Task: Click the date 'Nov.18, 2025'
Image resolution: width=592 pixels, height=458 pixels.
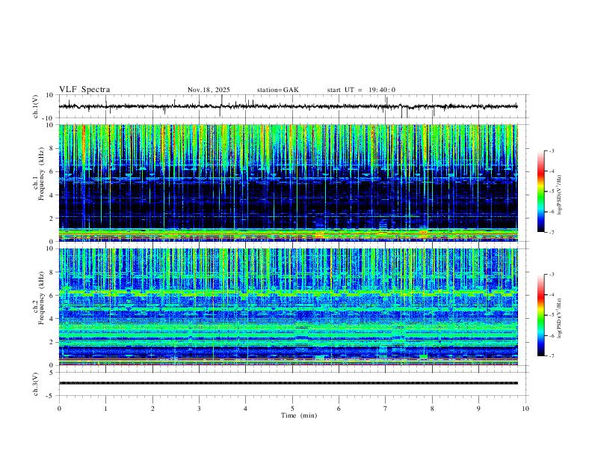Action: click(x=209, y=90)
